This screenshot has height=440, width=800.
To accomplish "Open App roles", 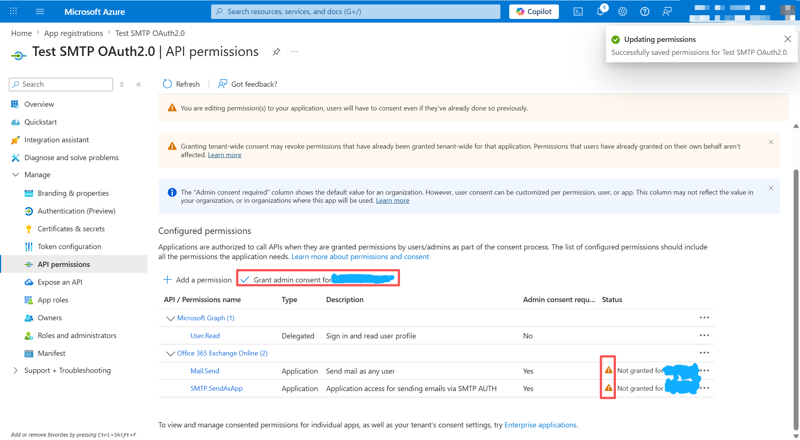I will point(53,300).
